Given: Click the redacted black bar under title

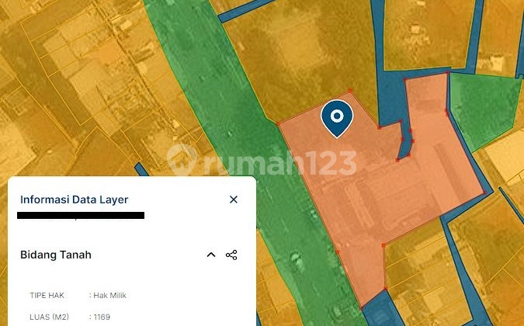Looking at the screenshot, I should click(x=82, y=215).
